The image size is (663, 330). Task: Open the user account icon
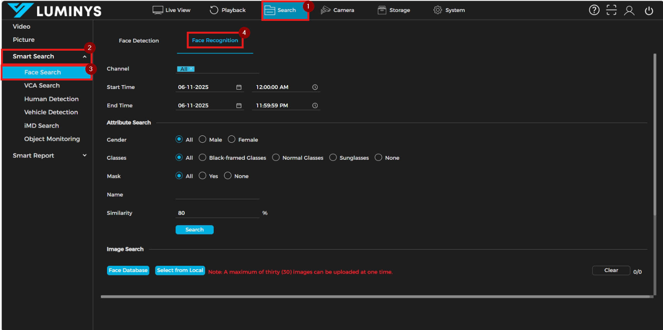[629, 10]
